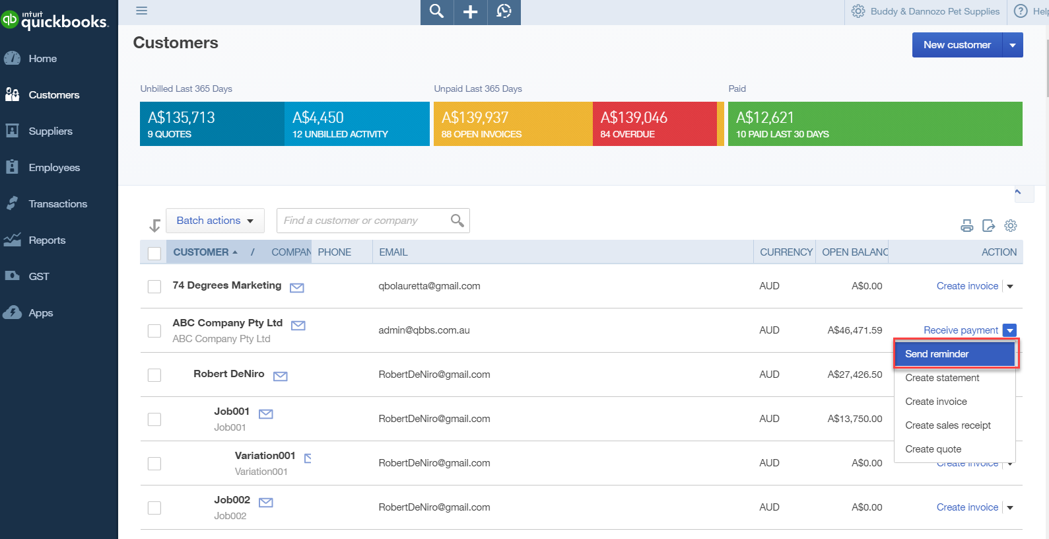Viewport: 1049px width, 539px height.
Task: Filter by A$139,046 overdue red bar
Action: point(654,124)
